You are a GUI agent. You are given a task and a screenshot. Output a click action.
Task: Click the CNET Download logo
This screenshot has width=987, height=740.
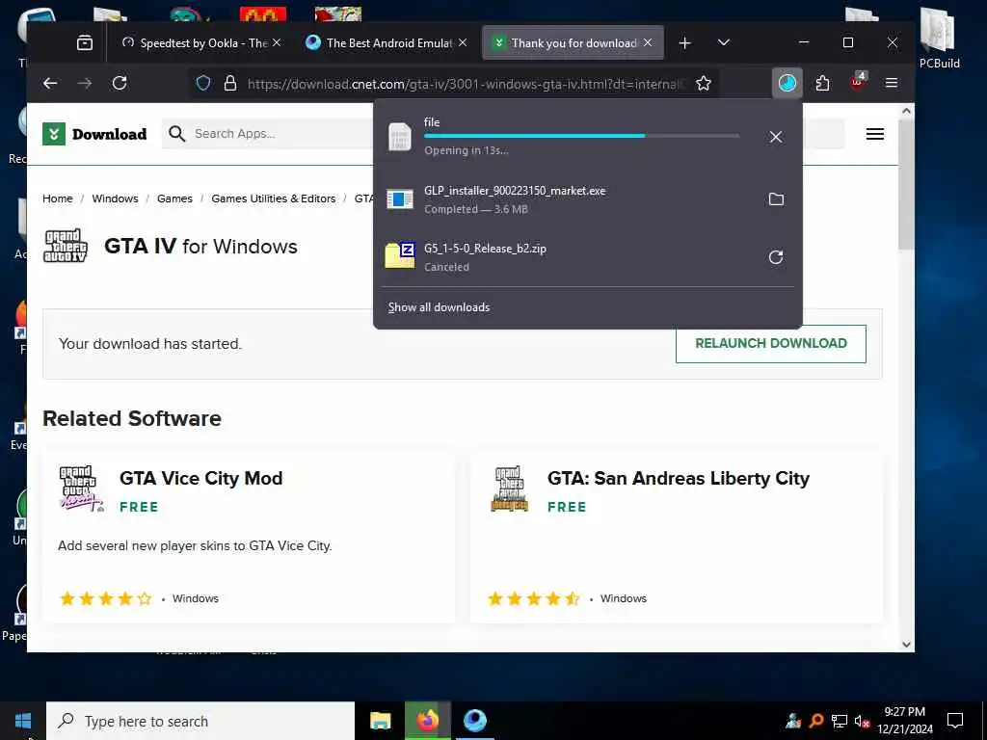click(x=95, y=134)
